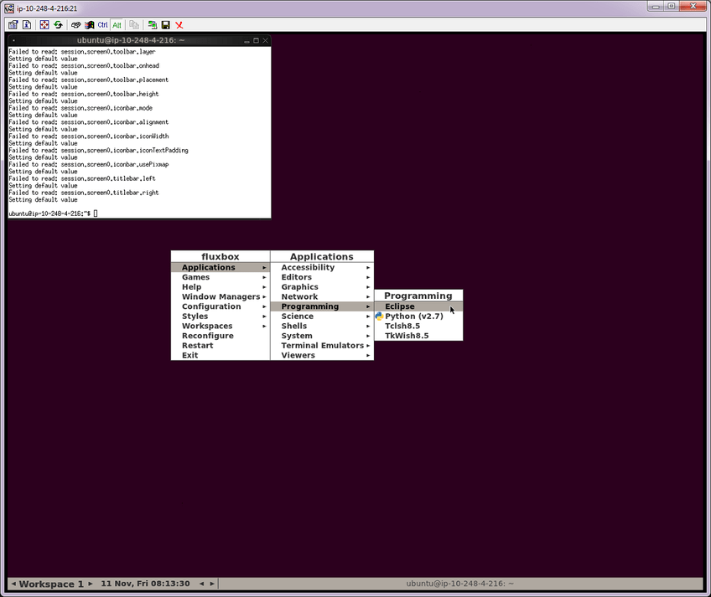Screen dimensions: 711x597
Task: Show connection info
Action: click(27, 24)
